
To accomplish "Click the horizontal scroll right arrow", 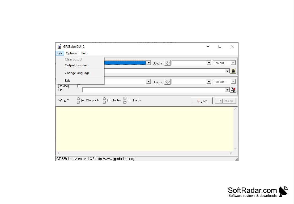I will (x=231, y=153).
